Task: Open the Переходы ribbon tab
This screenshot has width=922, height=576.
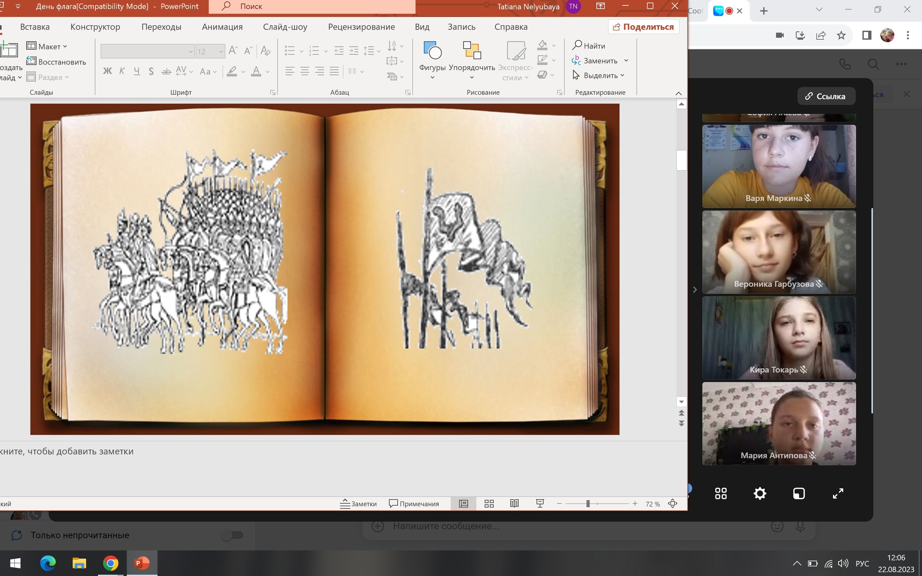Action: click(x=161, y=27)
